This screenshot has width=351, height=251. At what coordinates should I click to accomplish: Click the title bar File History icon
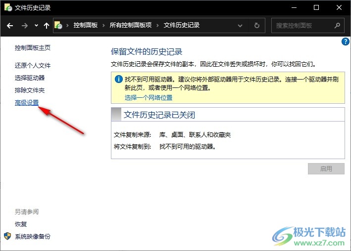(x=8, y=7)
